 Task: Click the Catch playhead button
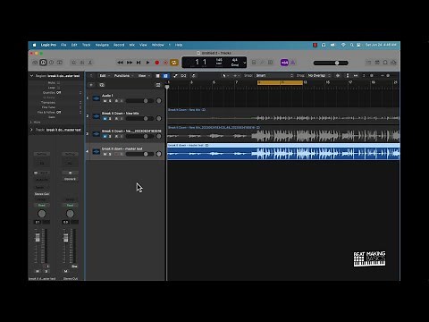194,76
